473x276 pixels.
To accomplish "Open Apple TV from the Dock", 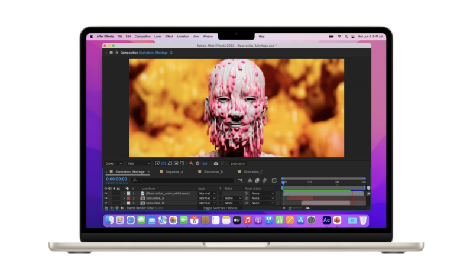I will 237,220.
